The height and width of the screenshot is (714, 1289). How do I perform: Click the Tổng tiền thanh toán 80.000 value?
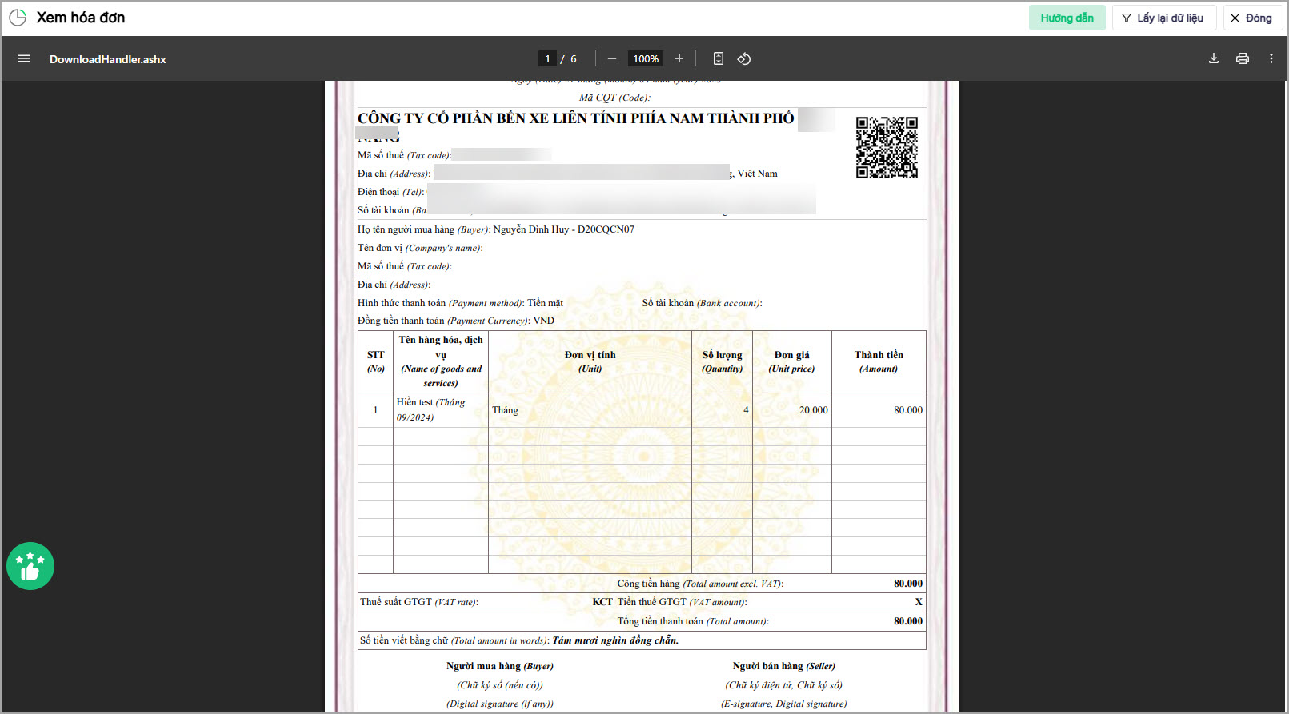pos(908,621)
